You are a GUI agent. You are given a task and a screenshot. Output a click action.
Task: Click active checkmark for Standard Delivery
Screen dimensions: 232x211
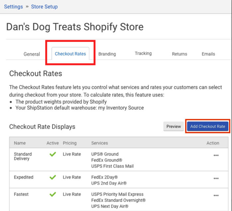tap(53, 154)
